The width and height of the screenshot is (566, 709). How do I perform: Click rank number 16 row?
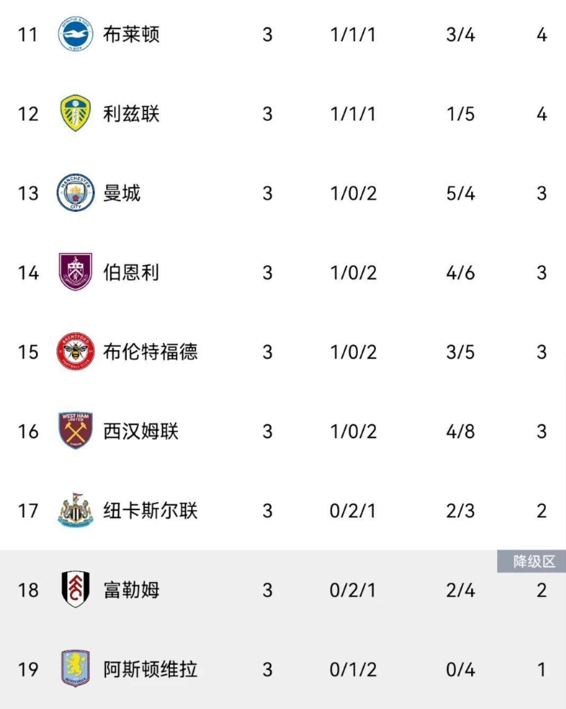pyautogui.click(x=283, y=431)
